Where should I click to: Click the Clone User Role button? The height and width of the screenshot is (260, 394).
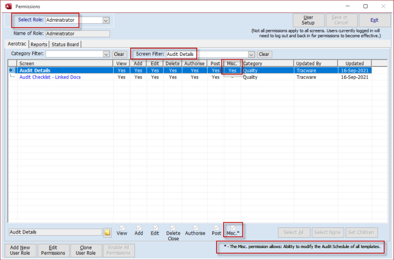pyautogui.click(x=86, y=250)
